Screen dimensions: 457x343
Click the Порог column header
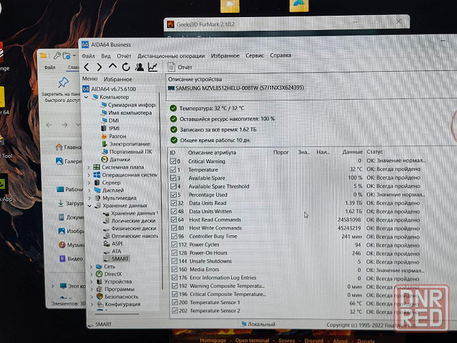click(281, 152)
